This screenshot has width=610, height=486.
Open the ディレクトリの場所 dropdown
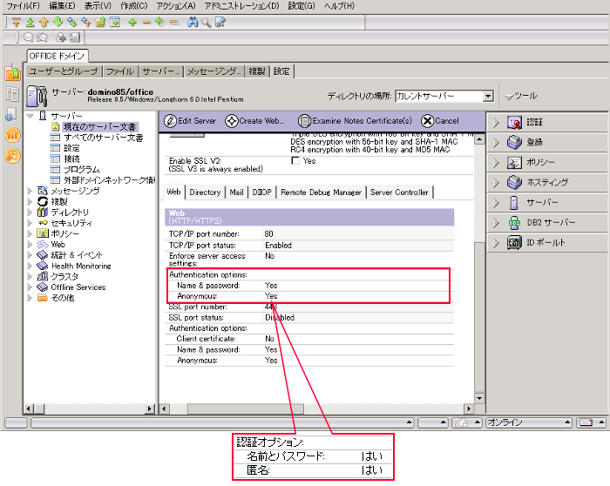click(x=488, y=97)
